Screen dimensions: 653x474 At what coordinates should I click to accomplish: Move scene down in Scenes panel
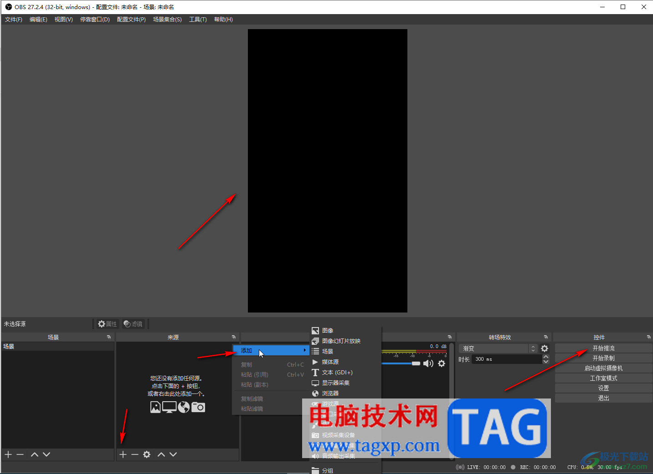tap(46, 454)
